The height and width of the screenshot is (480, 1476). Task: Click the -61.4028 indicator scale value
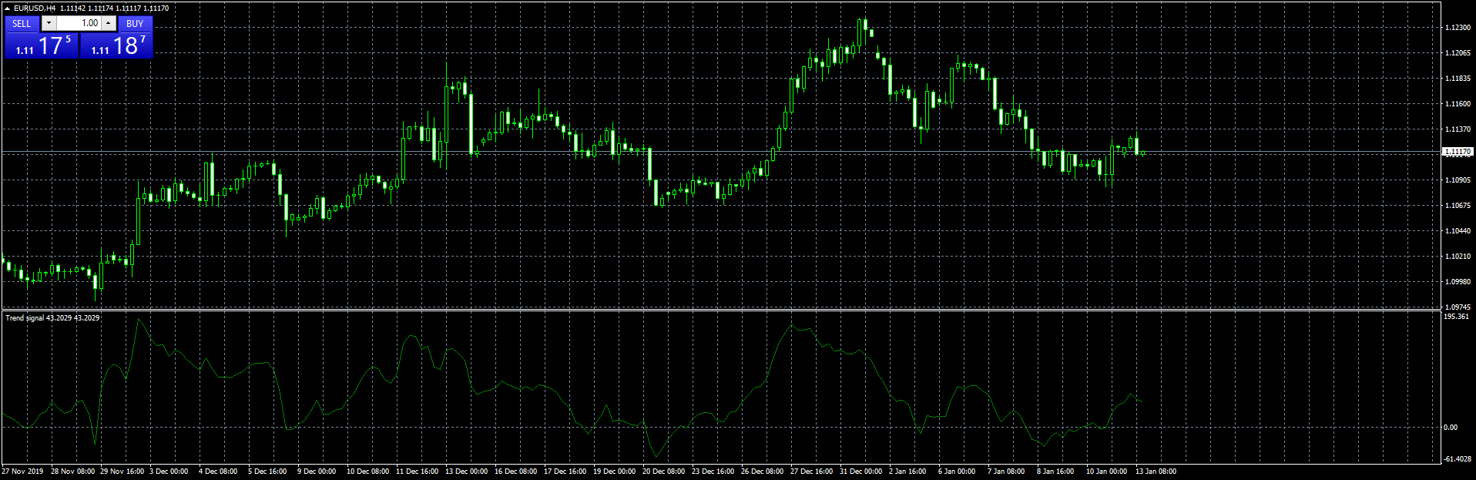(x=1458, y=459)
